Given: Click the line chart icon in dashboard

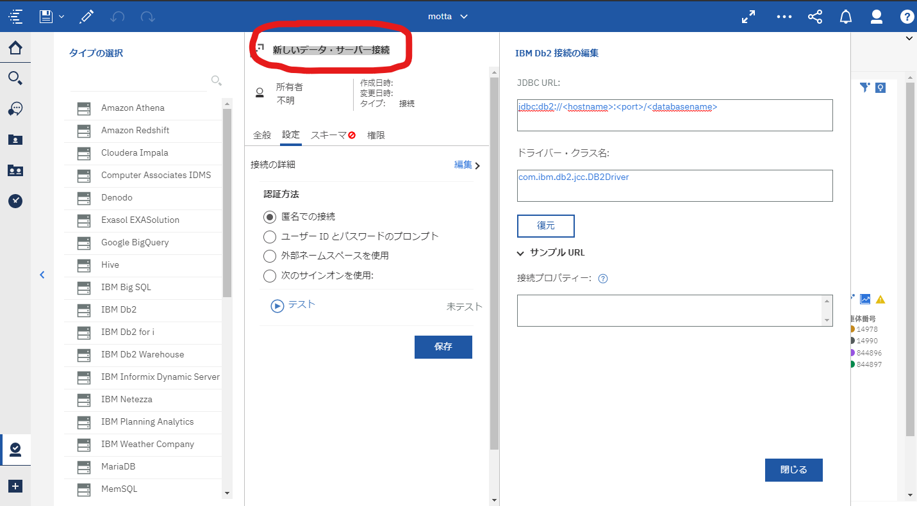Looking at the screenshot, I should 865,299.
